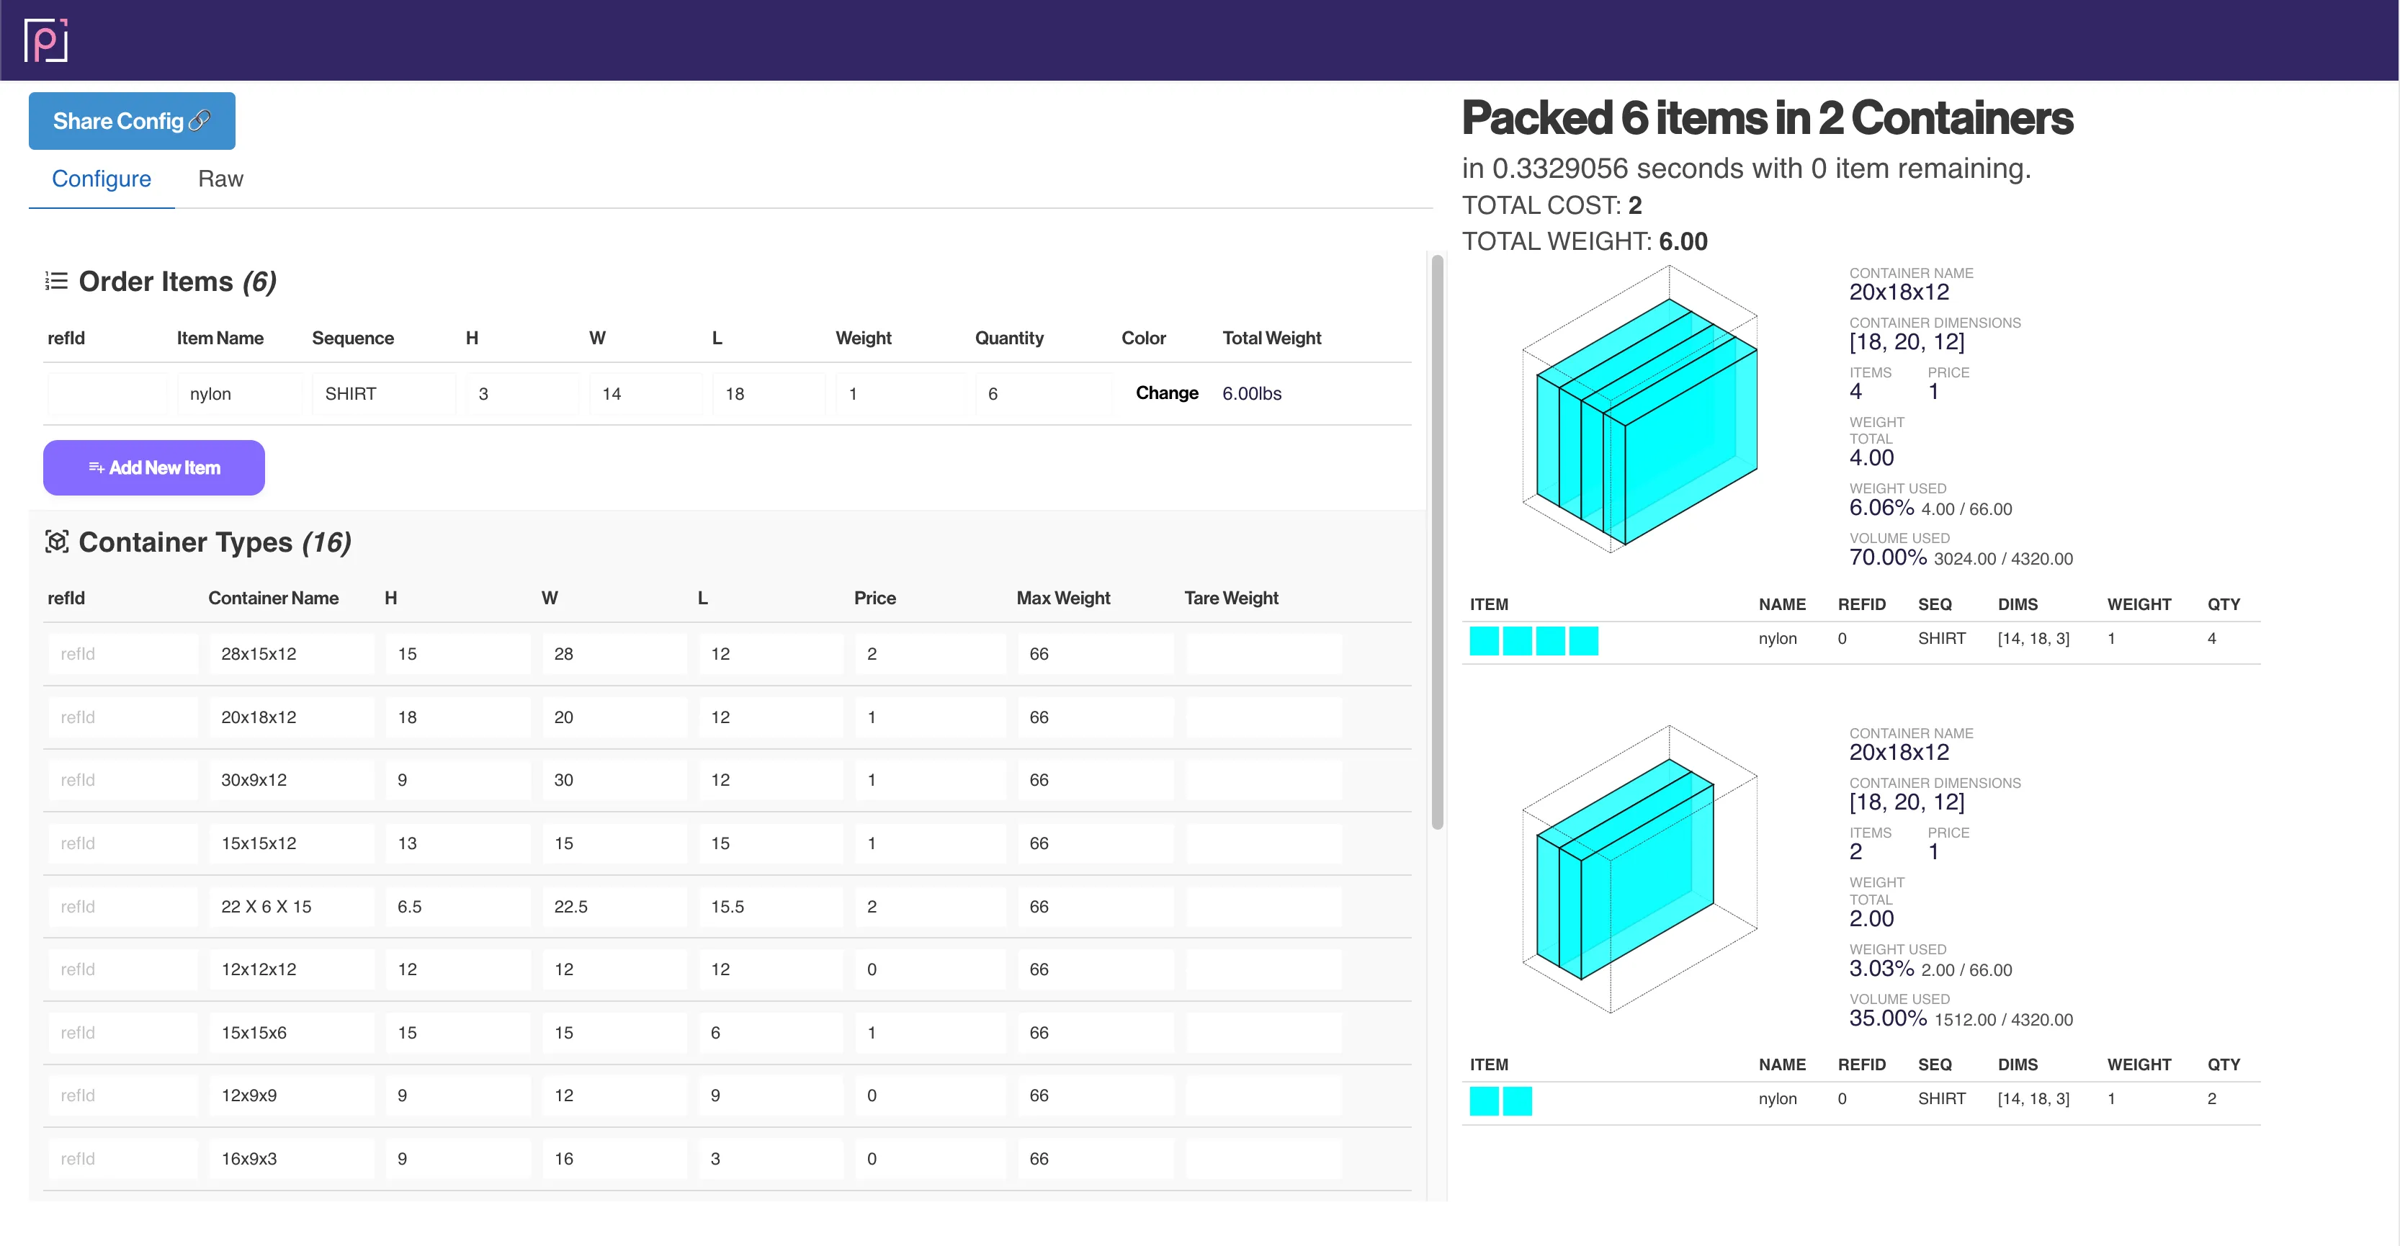
Task: Click the 35.00% volume used value
Action: tap(1888, 1018)
